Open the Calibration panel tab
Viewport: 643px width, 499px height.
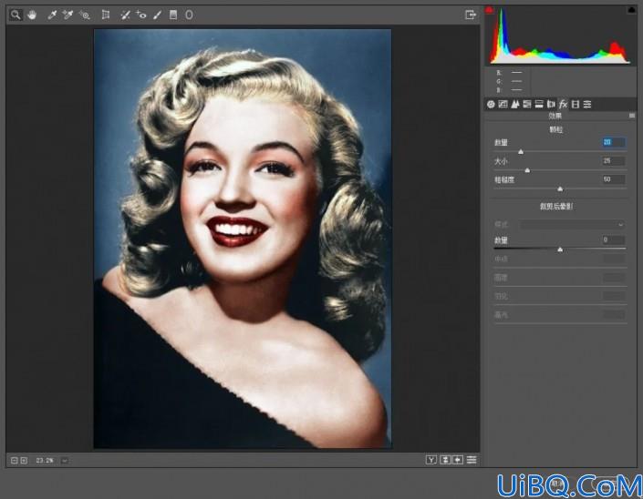pyautogui.click(x=576, y=105)
